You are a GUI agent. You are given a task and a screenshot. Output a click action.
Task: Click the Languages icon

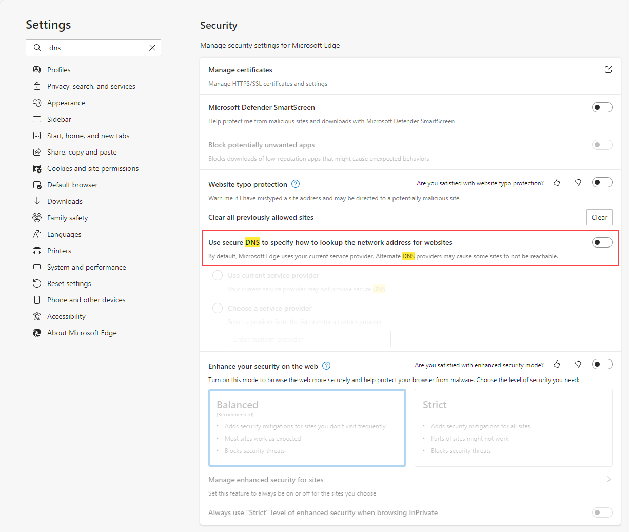tap(37, 234)
